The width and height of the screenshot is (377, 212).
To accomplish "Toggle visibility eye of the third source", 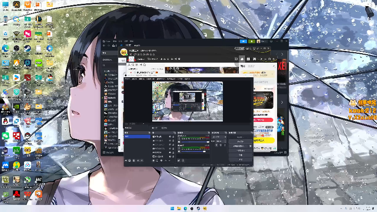I will click(x=170, y=145).
